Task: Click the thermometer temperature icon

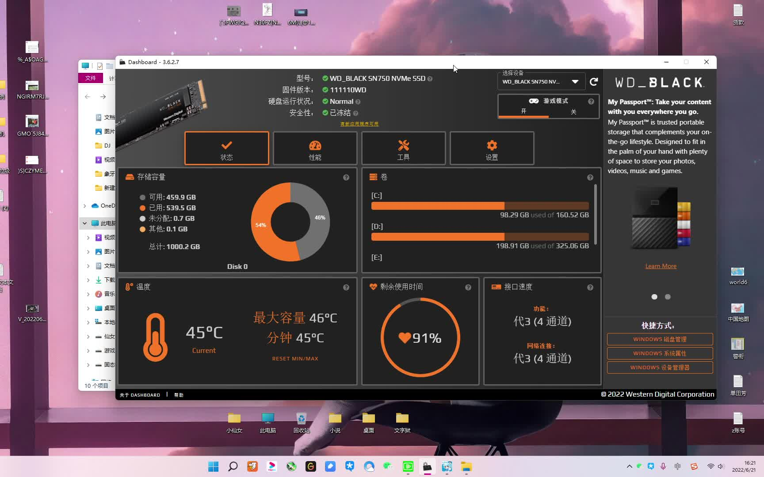Action: [155, 337]
